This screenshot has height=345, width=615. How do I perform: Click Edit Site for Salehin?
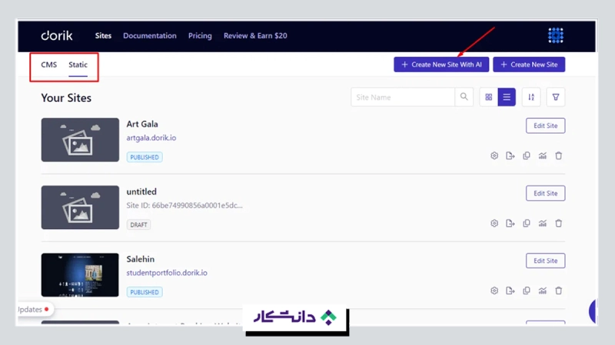tap(545, 261)
